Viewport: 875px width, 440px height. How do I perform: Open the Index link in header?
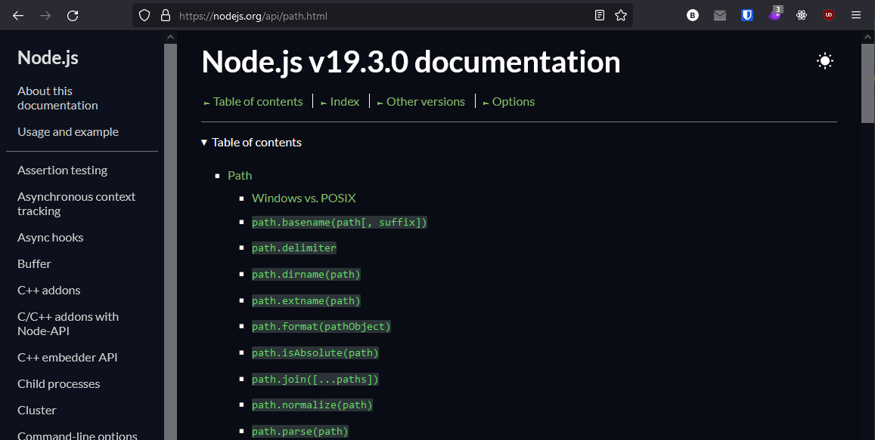[x=340, y=102]
